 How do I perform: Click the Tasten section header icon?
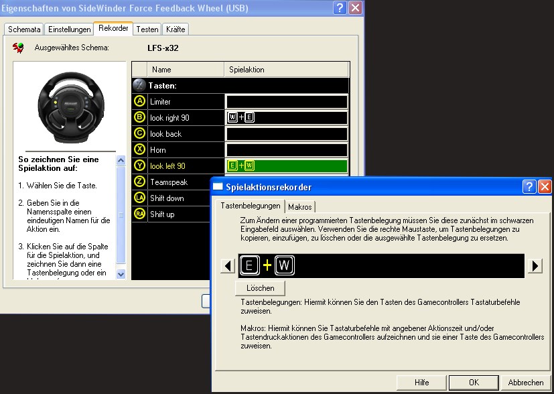[139, 85]
